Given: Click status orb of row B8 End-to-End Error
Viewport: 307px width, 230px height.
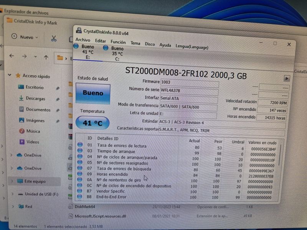Looking at the screenshot, I should (79, 196).
